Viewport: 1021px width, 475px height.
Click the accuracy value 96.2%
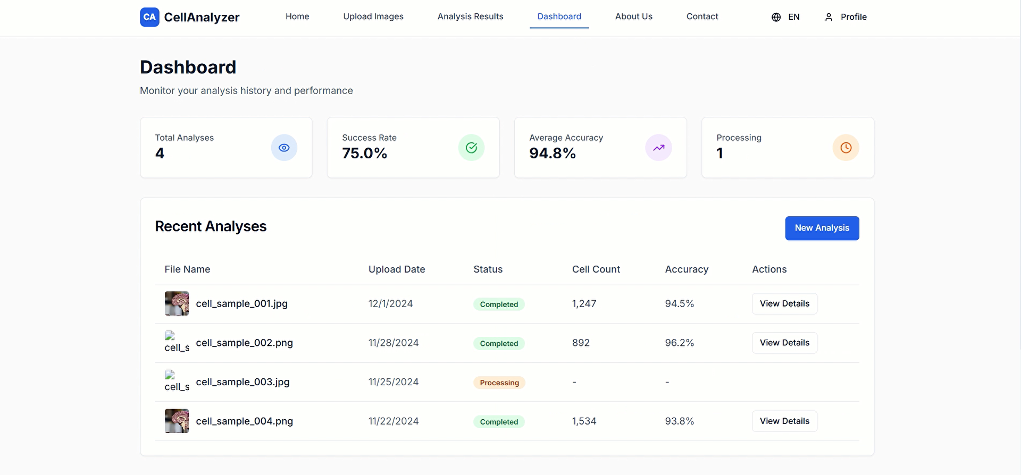[679, 343]
